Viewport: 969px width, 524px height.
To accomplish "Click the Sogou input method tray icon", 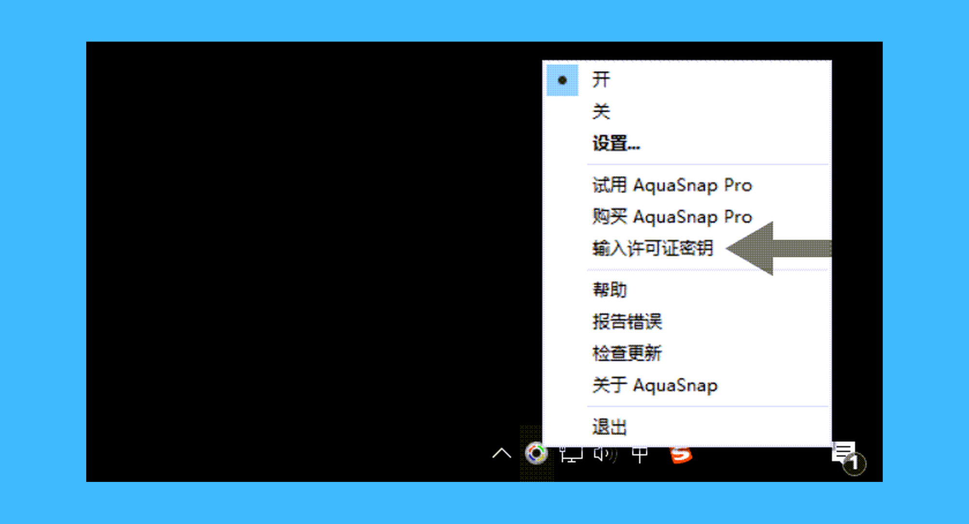I will (681, 455).
